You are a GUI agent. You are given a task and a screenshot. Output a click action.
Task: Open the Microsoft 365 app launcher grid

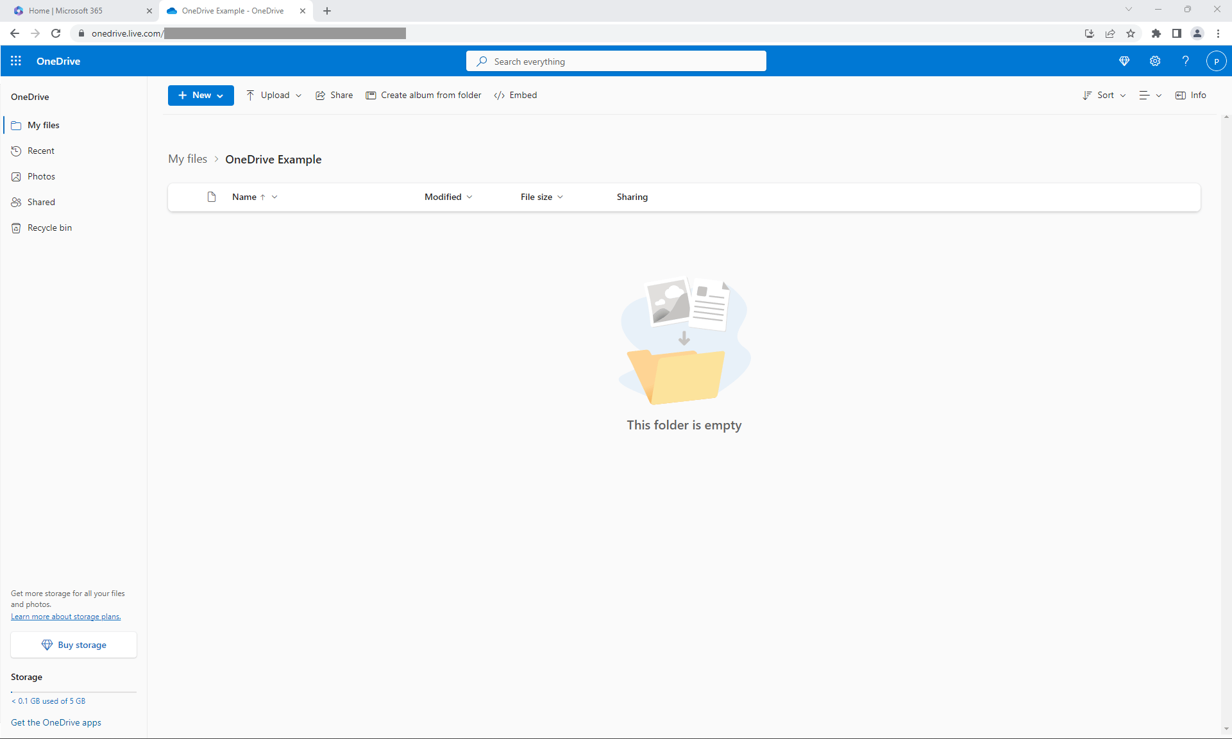(16, 61)
